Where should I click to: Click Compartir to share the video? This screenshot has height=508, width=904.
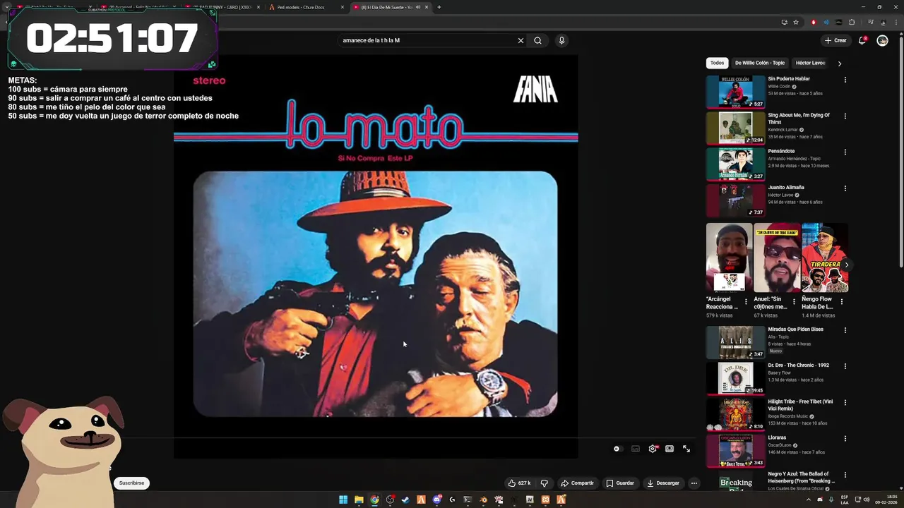tap(577, 483)
